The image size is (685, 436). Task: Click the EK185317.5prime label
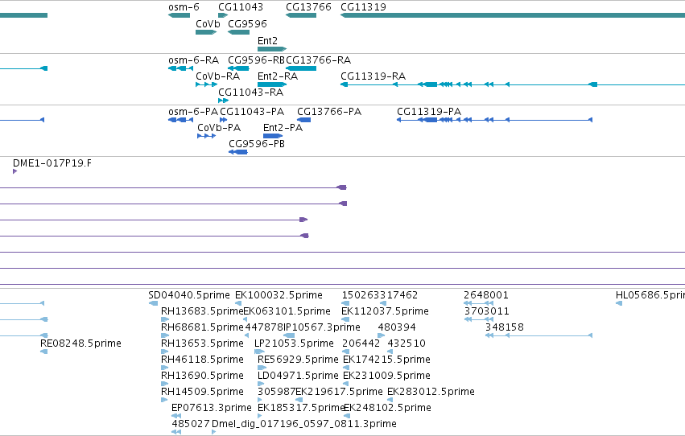301,408
